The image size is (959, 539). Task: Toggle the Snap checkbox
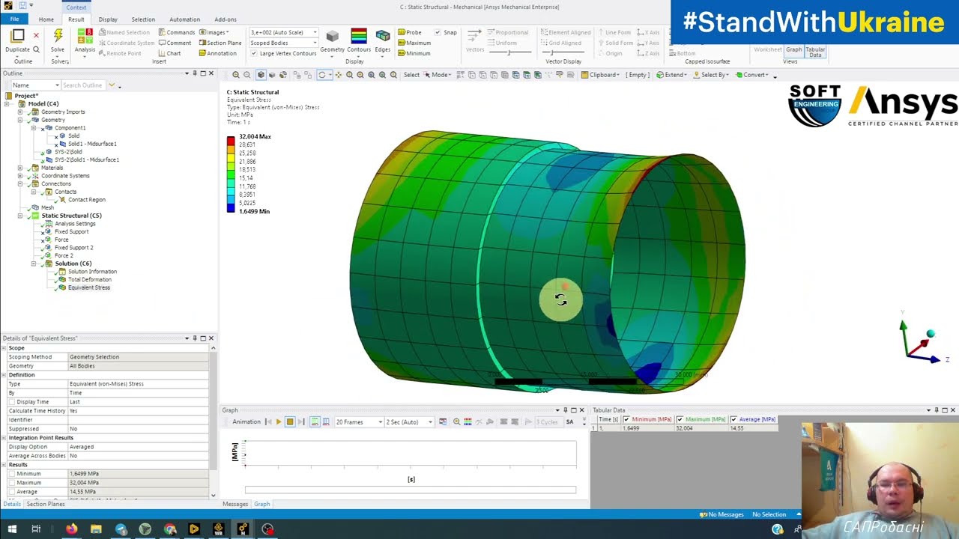(438, 32)
